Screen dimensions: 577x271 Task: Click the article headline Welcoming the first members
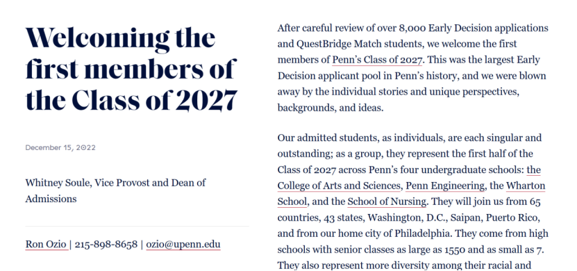tap(131, 69)
